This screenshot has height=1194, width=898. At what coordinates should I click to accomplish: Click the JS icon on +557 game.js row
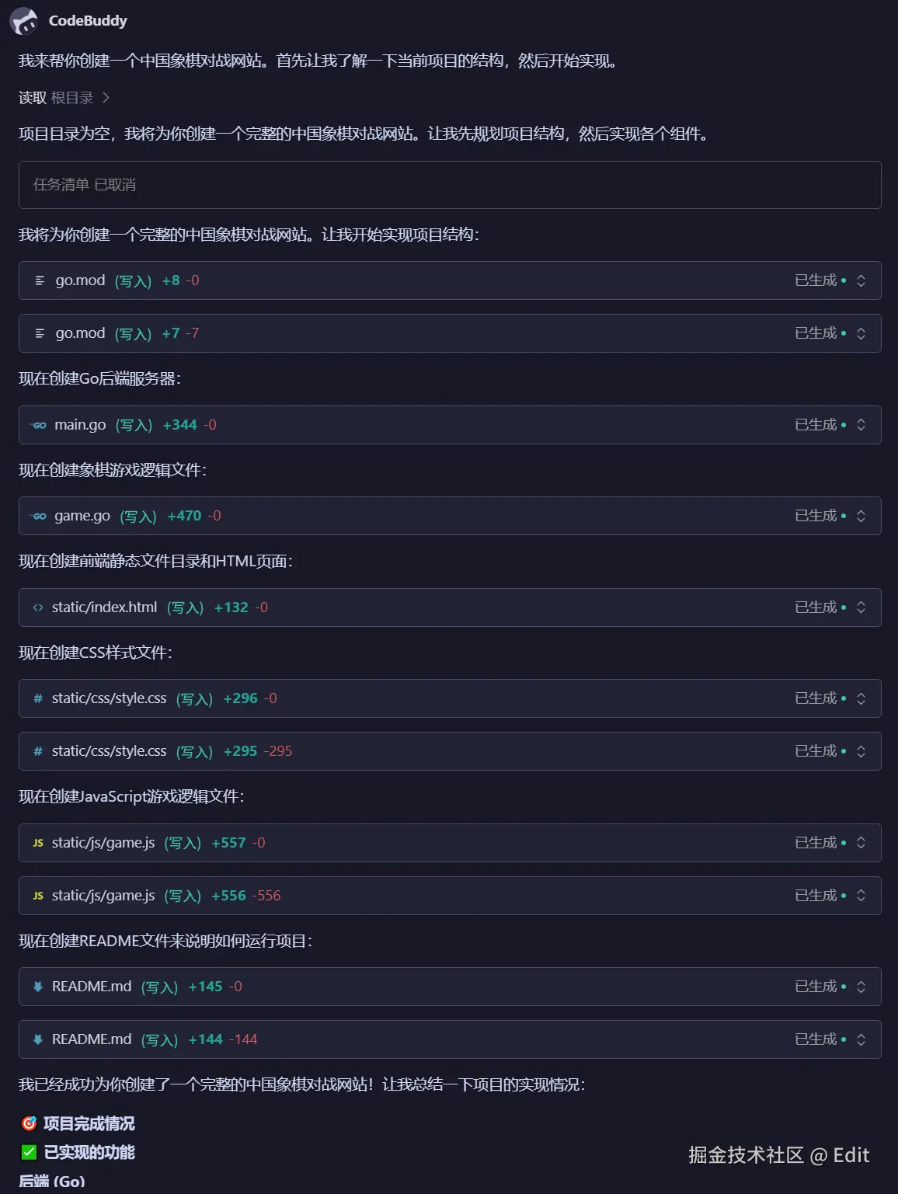click(38, 843)
